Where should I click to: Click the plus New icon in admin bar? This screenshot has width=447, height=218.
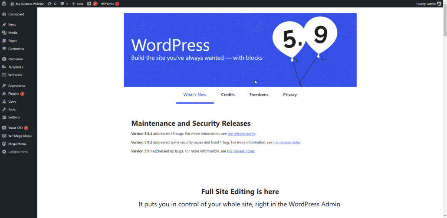click(73, 4)
